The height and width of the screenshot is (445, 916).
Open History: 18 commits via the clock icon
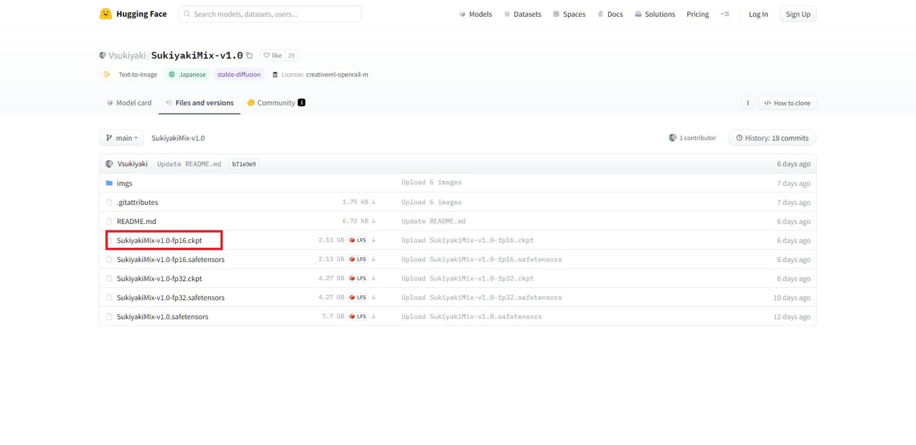tap(739, 138)
